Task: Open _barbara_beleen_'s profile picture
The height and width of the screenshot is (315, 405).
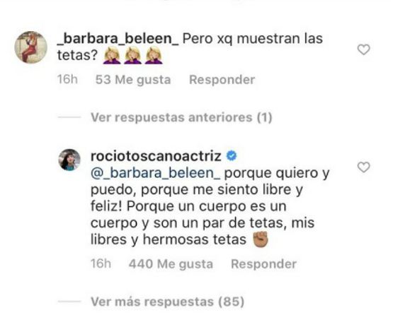Action: pyautogui.click(x=30, y=47)
